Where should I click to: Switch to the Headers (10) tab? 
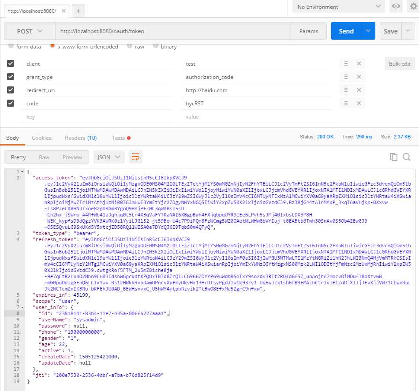(x=80, y=138)
